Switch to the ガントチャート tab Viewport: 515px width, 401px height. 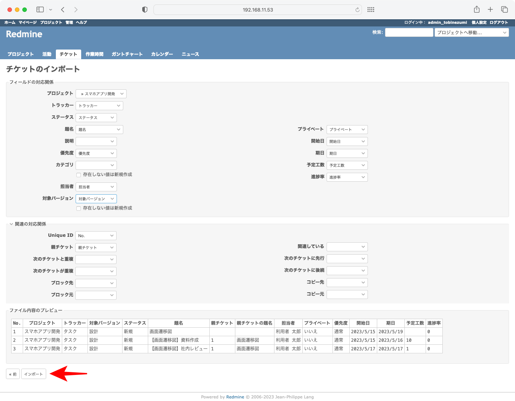coord(127,54)
